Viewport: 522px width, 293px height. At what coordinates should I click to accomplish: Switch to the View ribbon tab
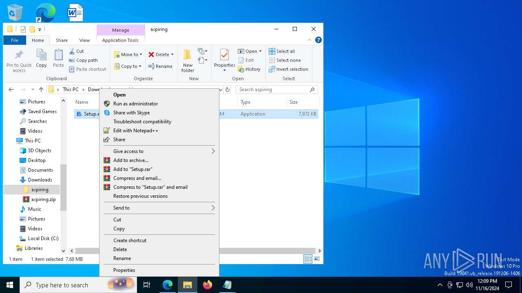84,40
